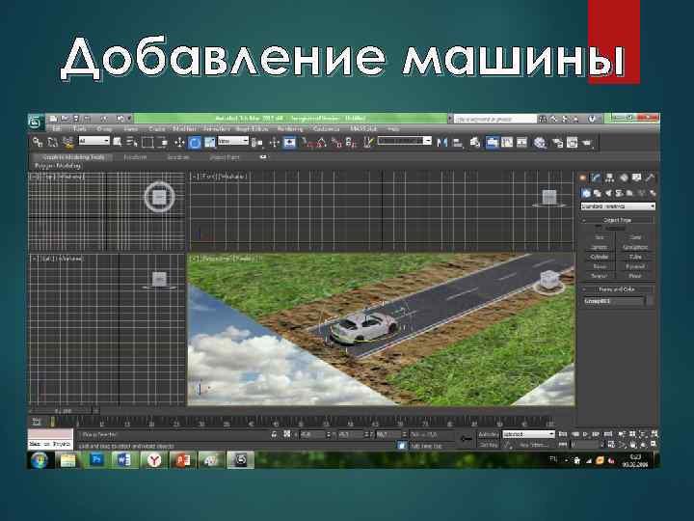The height and width of the screenshot is (521, 694).
Task: Click the Select and Manipulate icon
Action: (x=275, y=142)
